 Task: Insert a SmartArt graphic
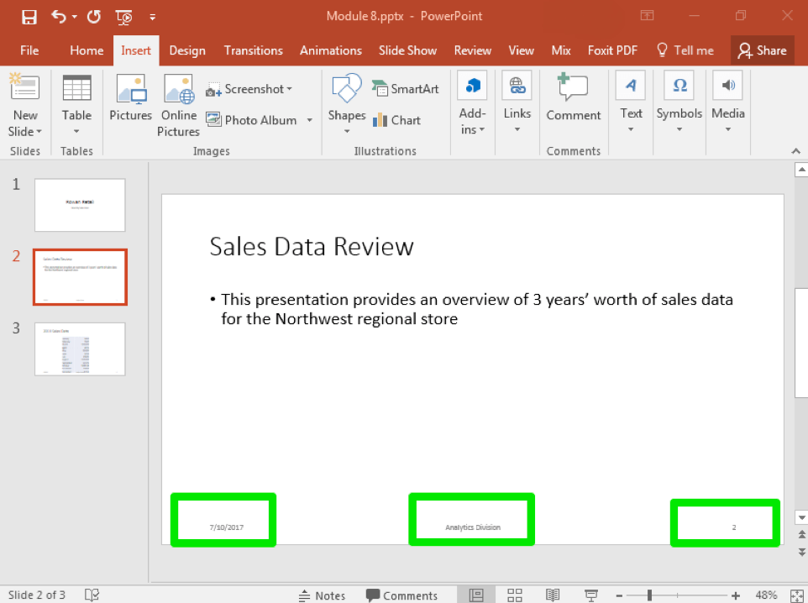(405, 89)
